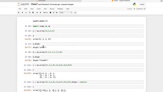Click the Python logo icon
This screenshot has width=163, height=92.
(x=134, y=4)
